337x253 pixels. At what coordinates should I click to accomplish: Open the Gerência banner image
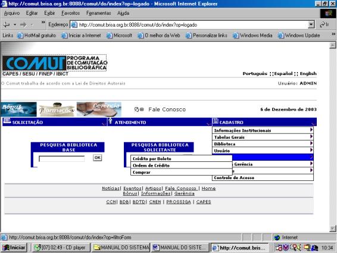coord(99,110)
